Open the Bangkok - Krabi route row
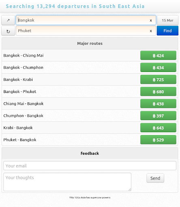180x207 pixels. (x=90, y=80)
